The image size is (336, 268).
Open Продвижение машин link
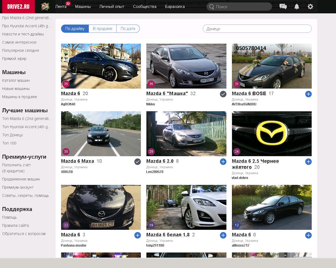[x=21, y=179]
